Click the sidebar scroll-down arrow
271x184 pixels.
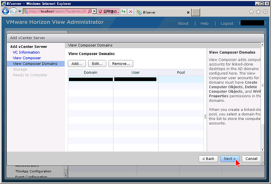65,176
